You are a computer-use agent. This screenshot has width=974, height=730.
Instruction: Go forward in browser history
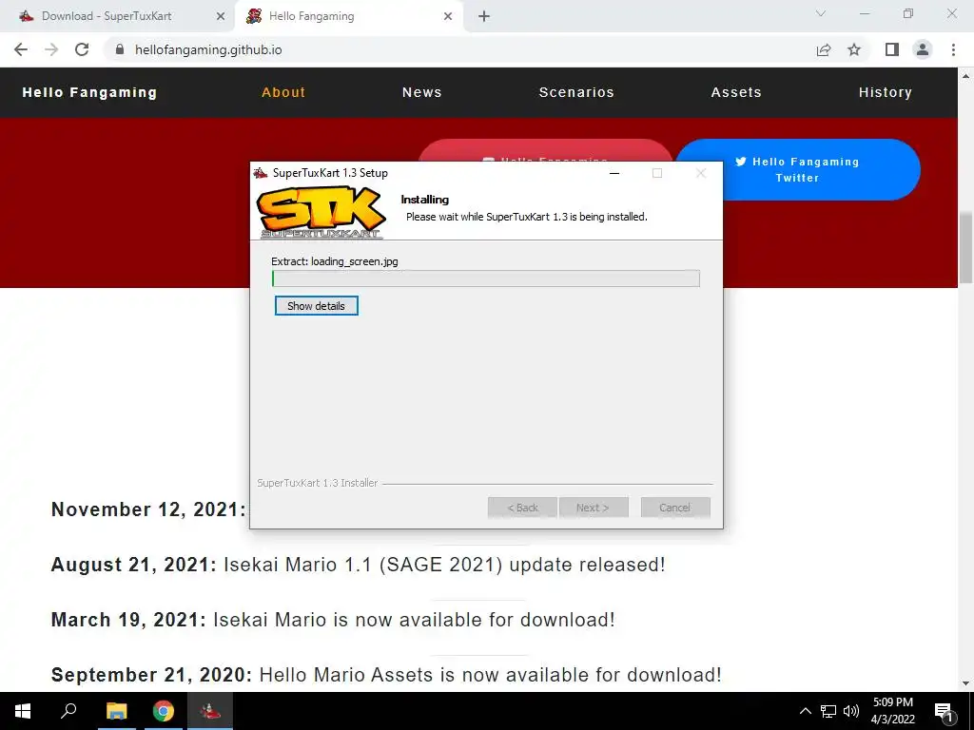click(x=51, y=49)
